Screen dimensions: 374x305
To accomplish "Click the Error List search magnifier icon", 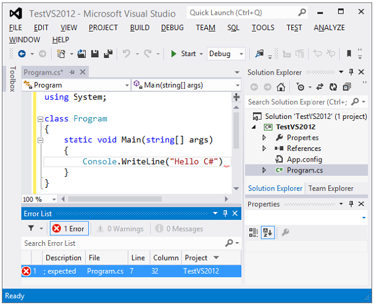I will (x=229, y=243).
